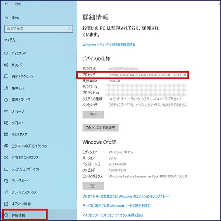The width and height of the screenshot is (221, 221).
Task: Click the Windows の仕様 heading
Action: [99, 142]
